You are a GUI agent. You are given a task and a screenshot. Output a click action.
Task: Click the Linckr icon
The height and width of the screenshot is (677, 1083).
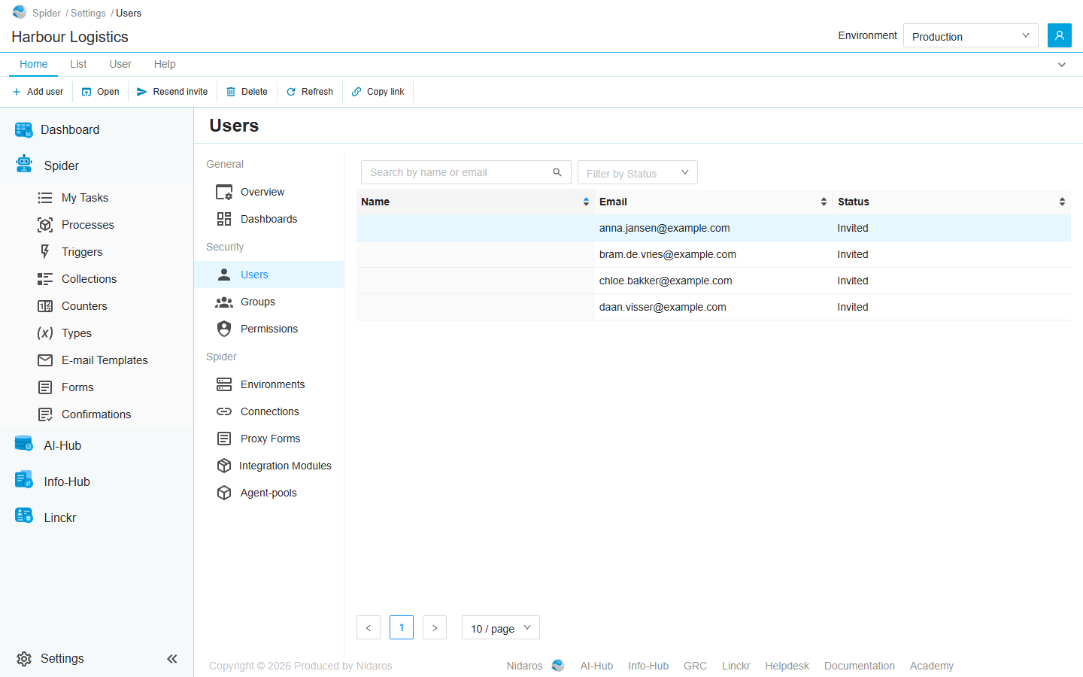pos(24,516)
